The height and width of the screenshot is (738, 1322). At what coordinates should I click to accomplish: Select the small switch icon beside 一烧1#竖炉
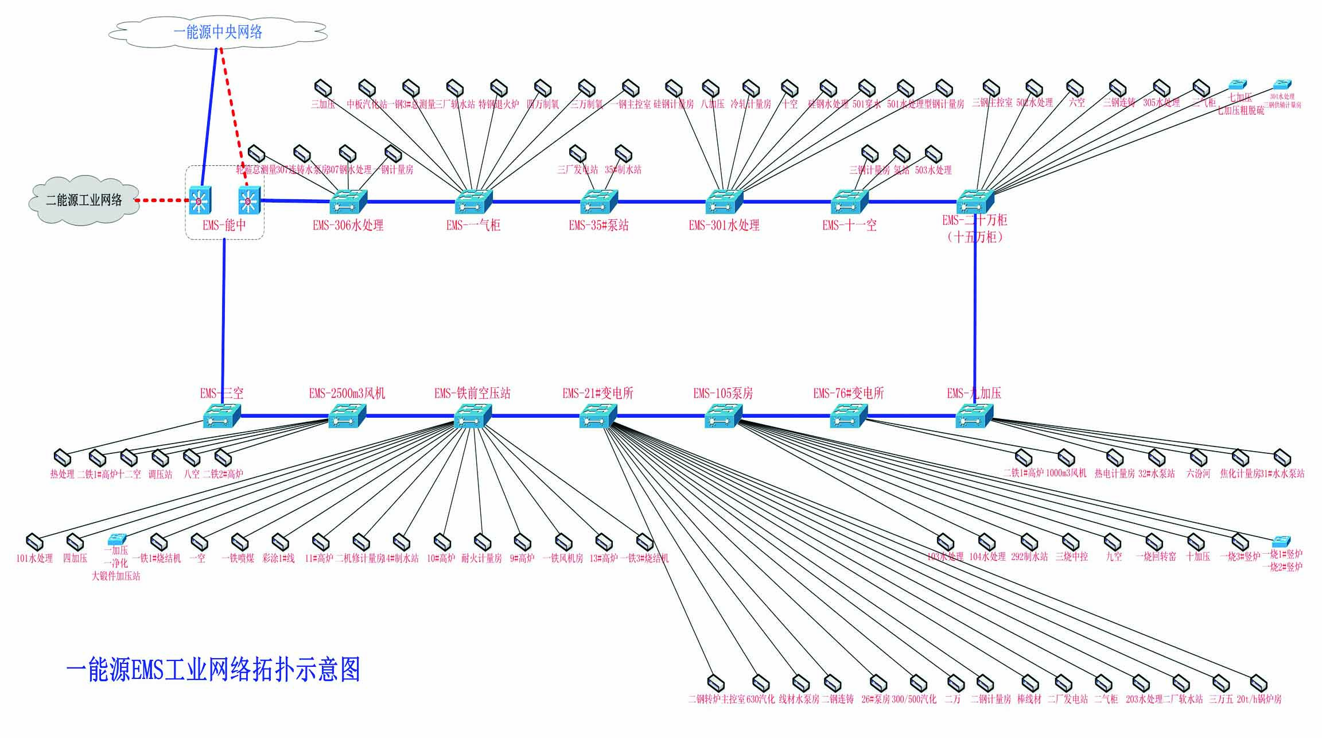(1281, 541)
